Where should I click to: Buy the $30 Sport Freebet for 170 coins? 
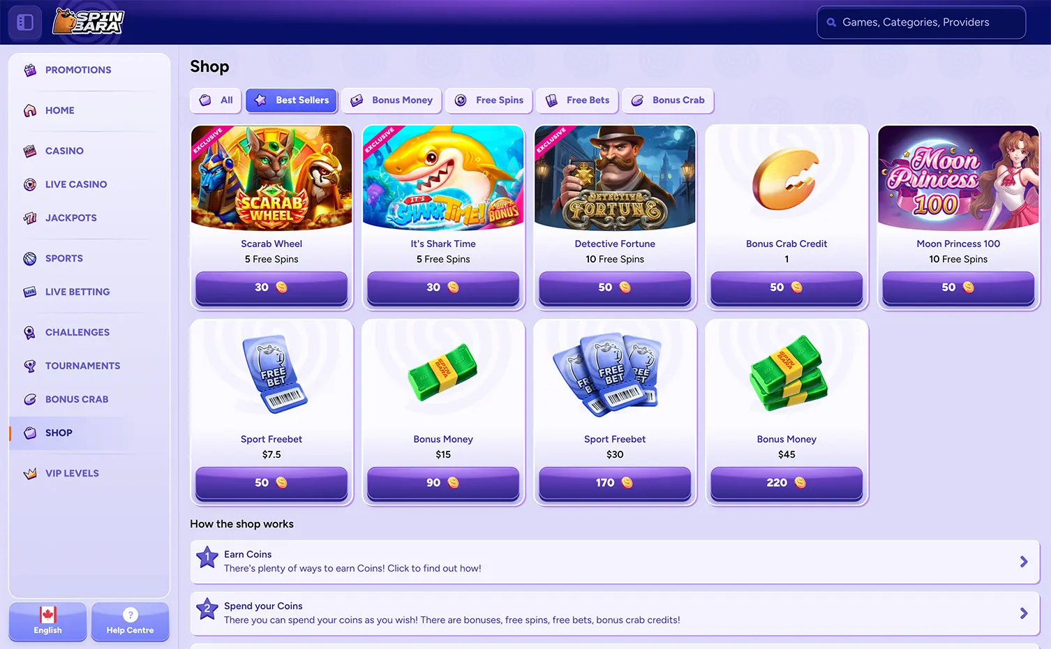click(x=615, y=483)
